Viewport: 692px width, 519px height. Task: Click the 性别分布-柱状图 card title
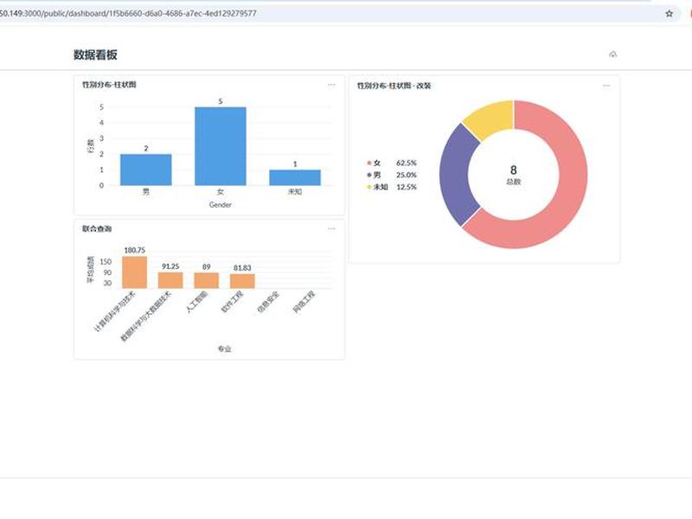click(x=109, y=84)
